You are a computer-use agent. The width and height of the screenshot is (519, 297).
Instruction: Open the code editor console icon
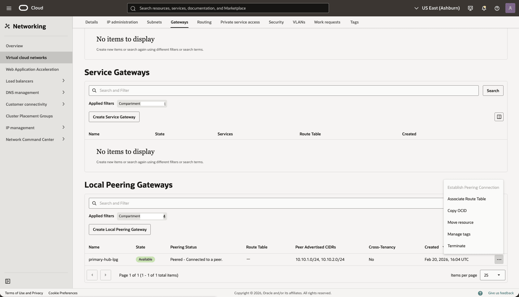(470, 8)
